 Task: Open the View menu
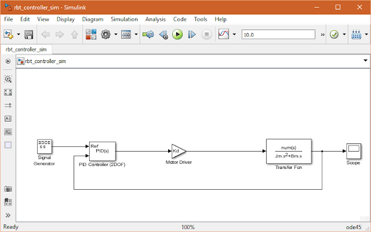[x=43, y=19]
